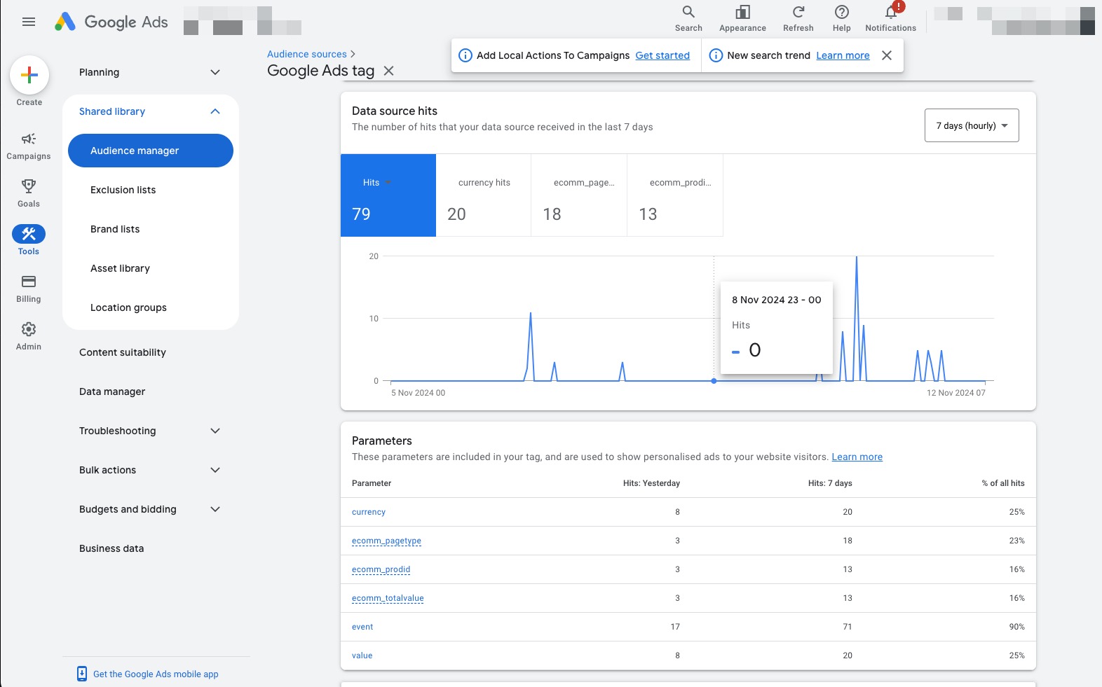Open the main hamburger menu
This screenshot has height=687, width=1102.
tap(29, 22)
